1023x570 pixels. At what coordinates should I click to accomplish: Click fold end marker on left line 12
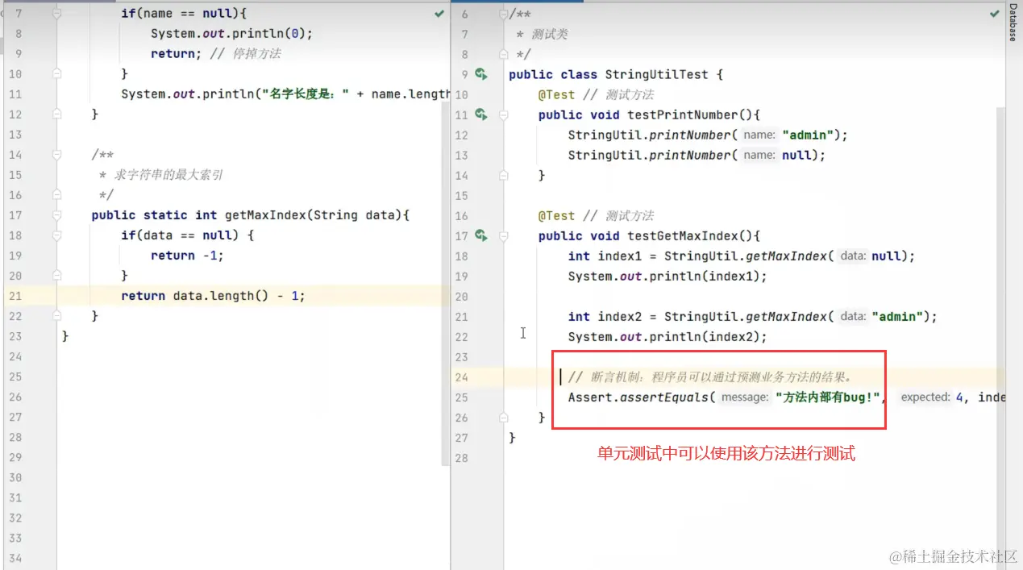pos(57,114)
